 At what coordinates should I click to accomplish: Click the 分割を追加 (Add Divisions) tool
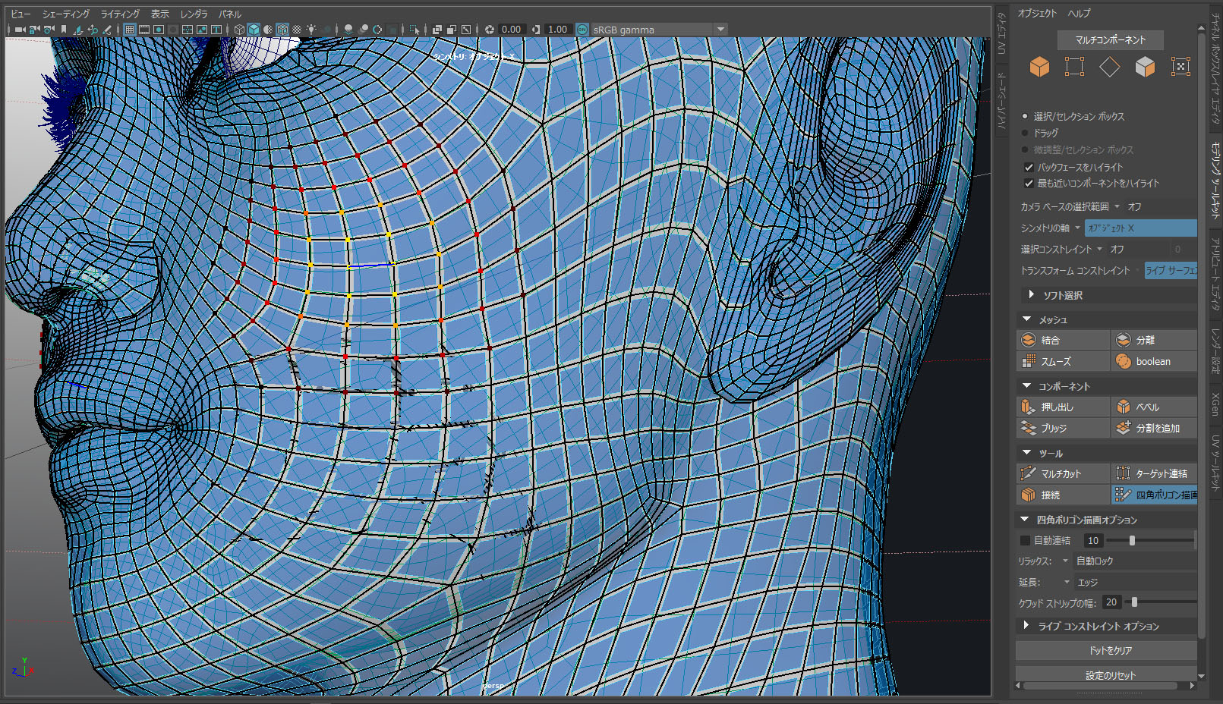(x=1154, y=428)
